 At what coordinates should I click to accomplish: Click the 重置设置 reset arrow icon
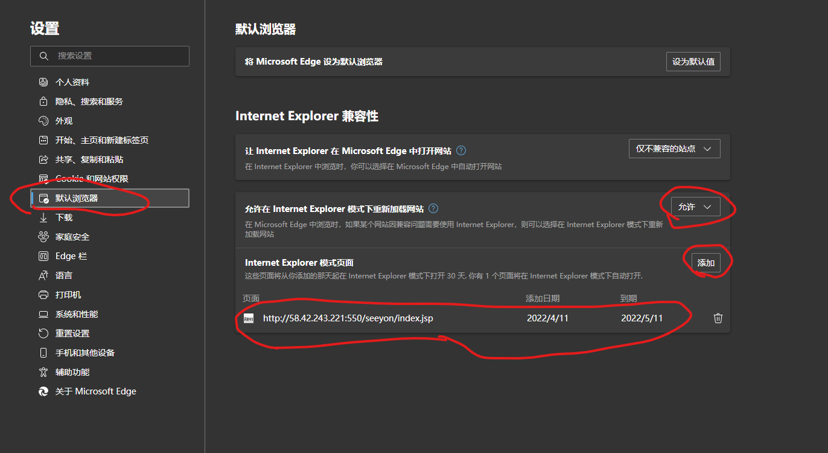[x=43, y=333]
